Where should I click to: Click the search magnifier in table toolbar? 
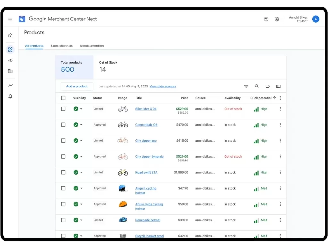point(257,86)
